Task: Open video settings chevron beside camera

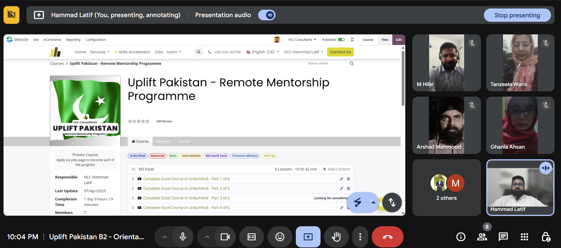Action: pyautogui.click(x=207, y=237)
